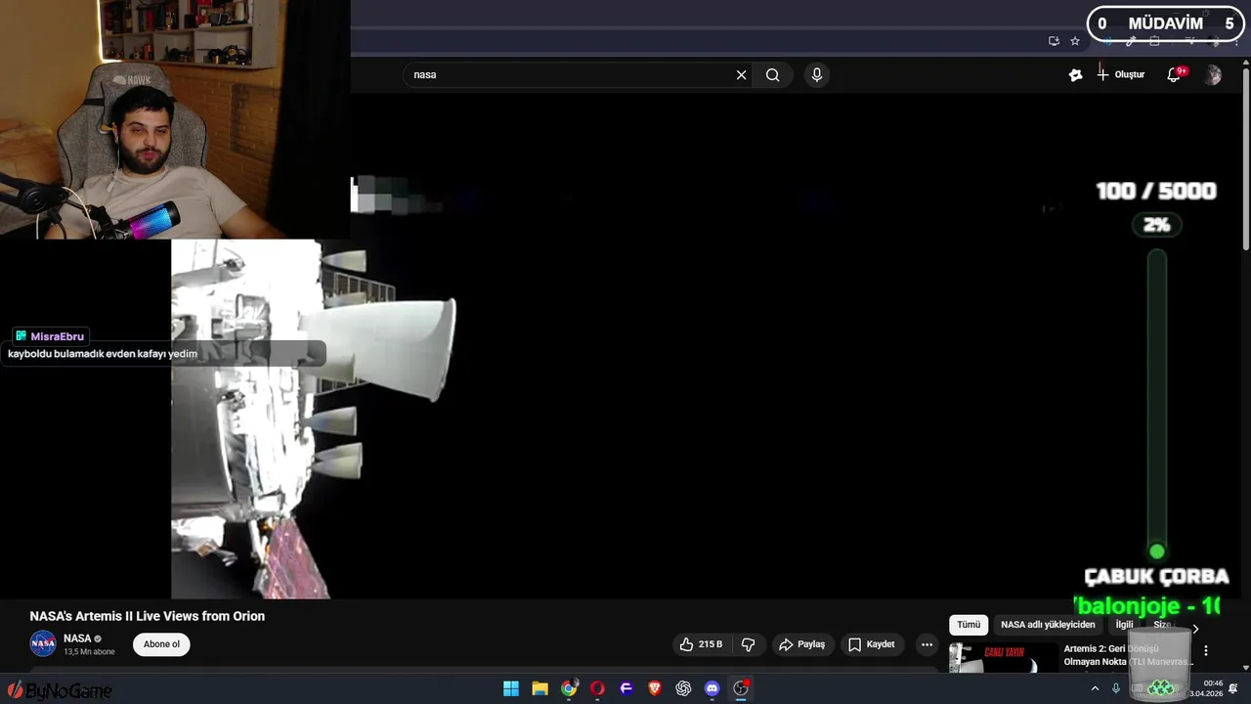Share the video via Paylaş
Viewport: 1251px width, 704px height.
[802, 644]
